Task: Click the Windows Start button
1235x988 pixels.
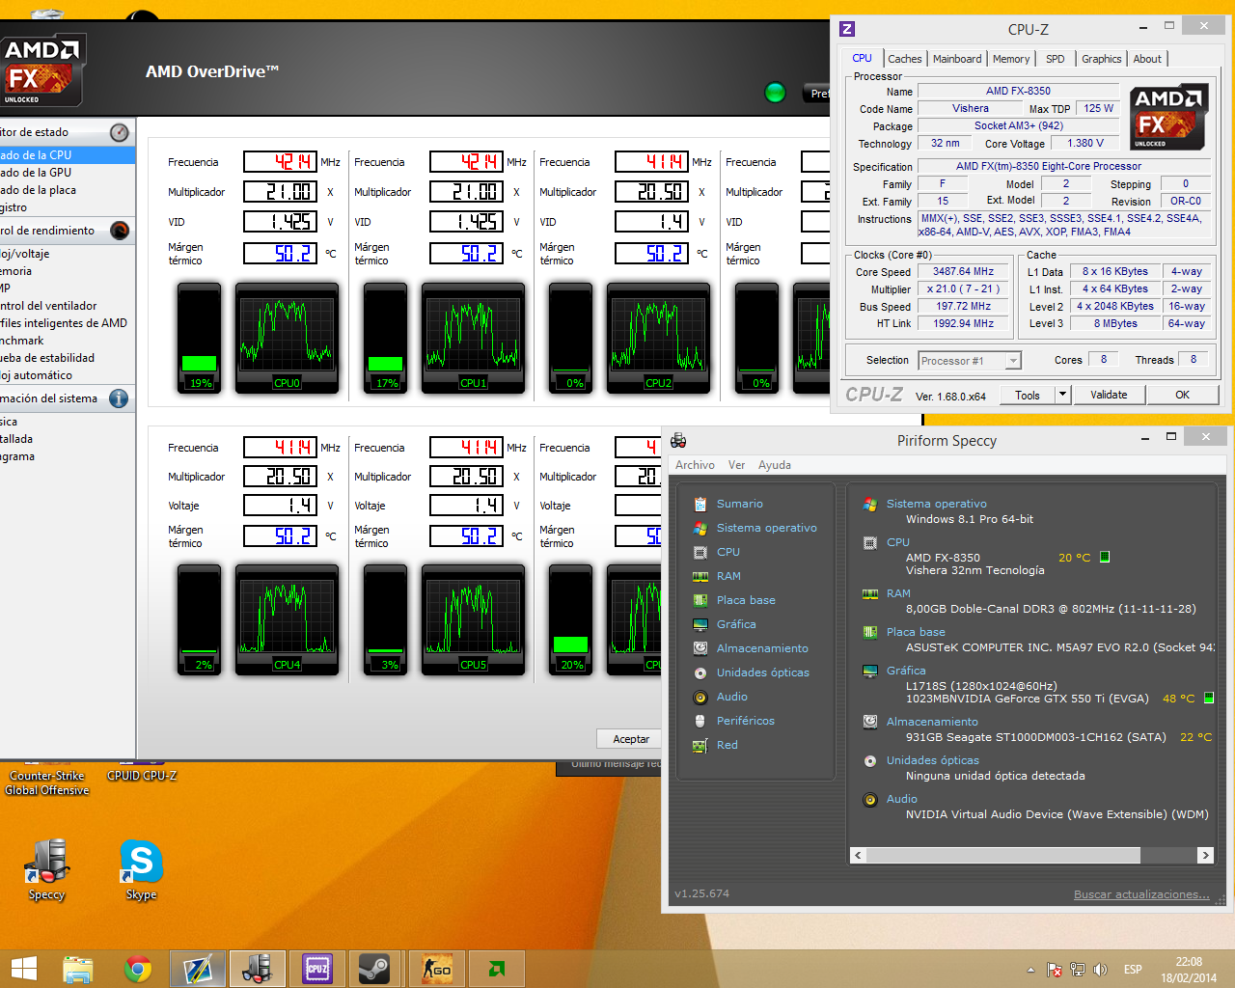Action: click(23, 969)
